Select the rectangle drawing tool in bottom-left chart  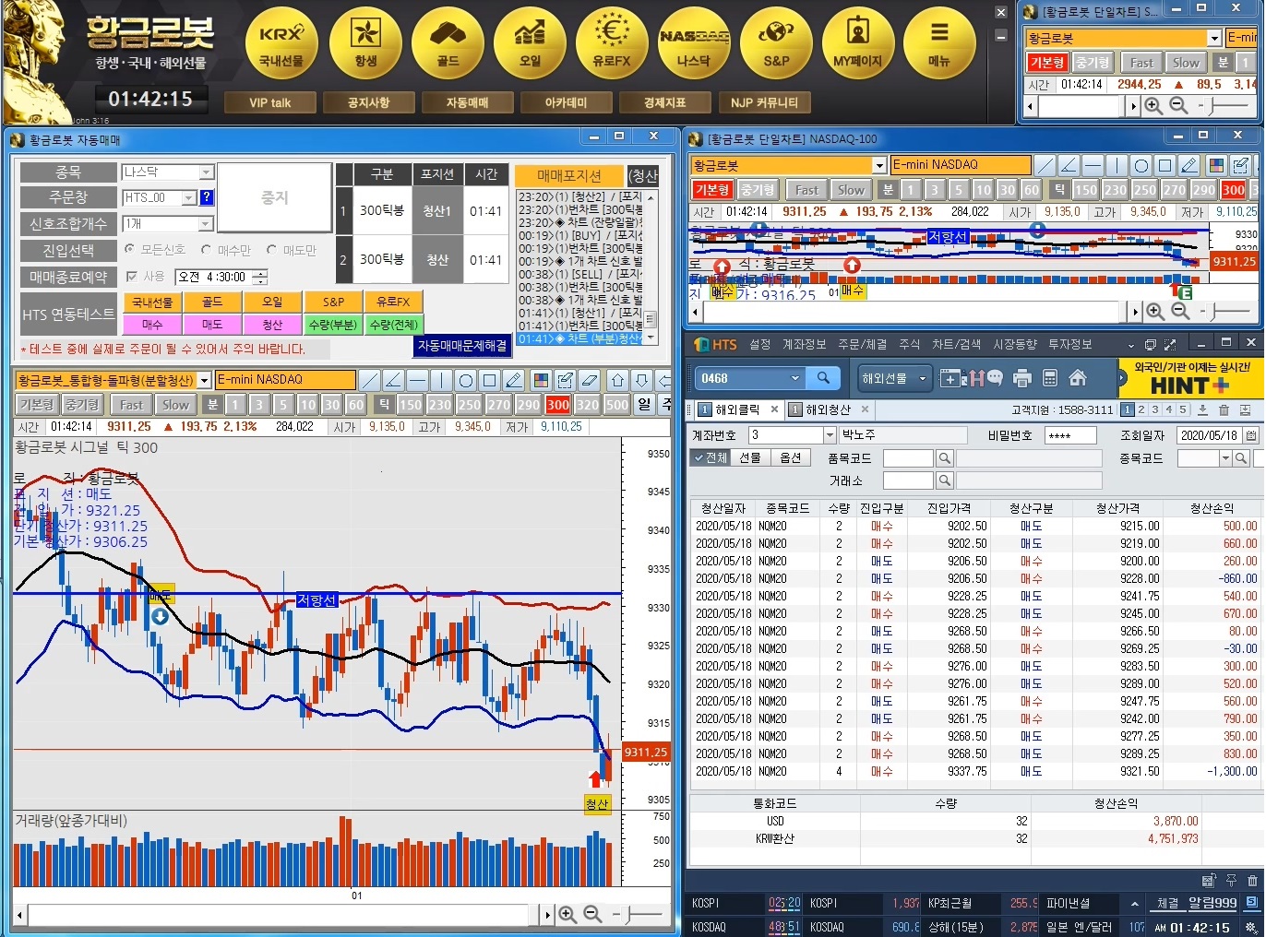click(490, 380)
